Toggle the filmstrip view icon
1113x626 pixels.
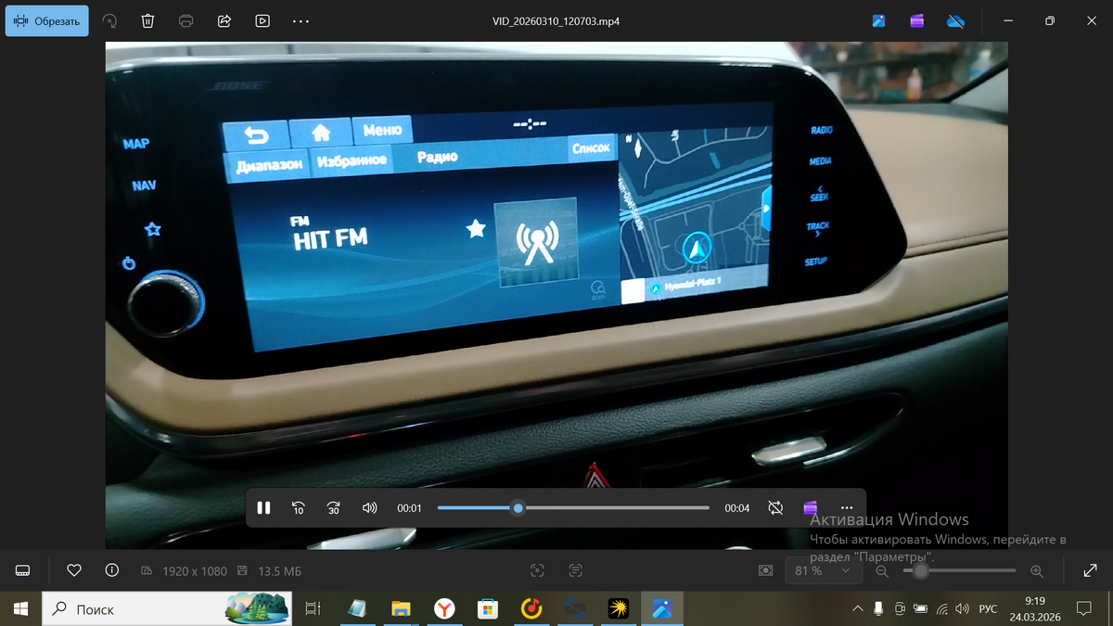coord(23,570)
